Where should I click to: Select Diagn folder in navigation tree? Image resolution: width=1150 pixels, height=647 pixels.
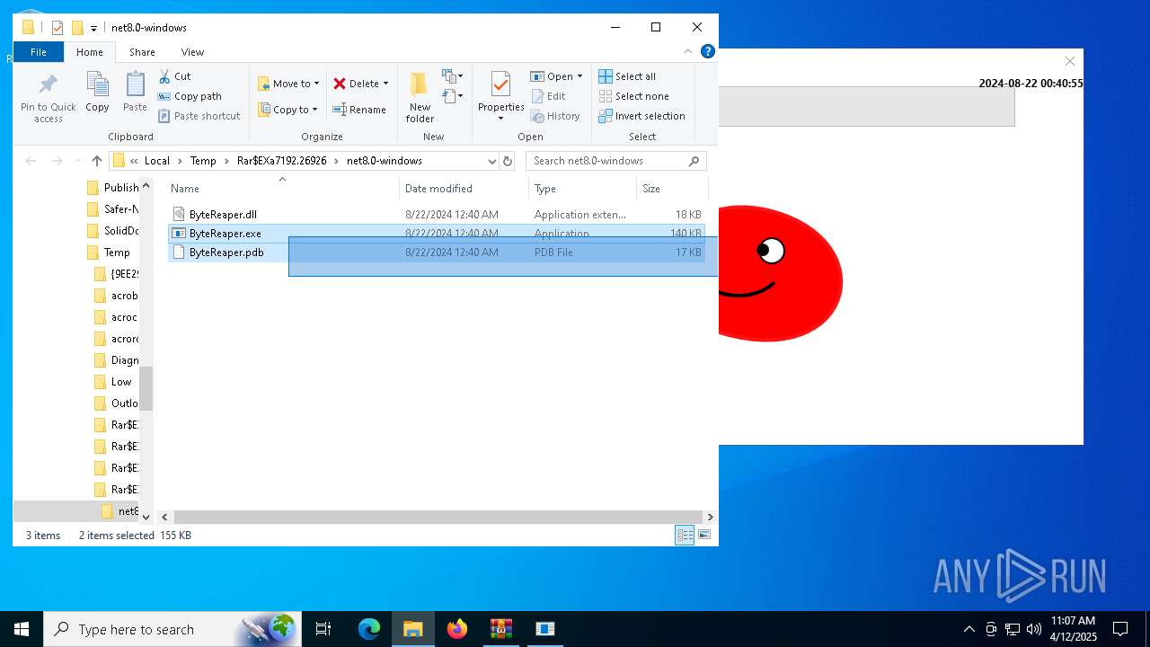[117, 360]
